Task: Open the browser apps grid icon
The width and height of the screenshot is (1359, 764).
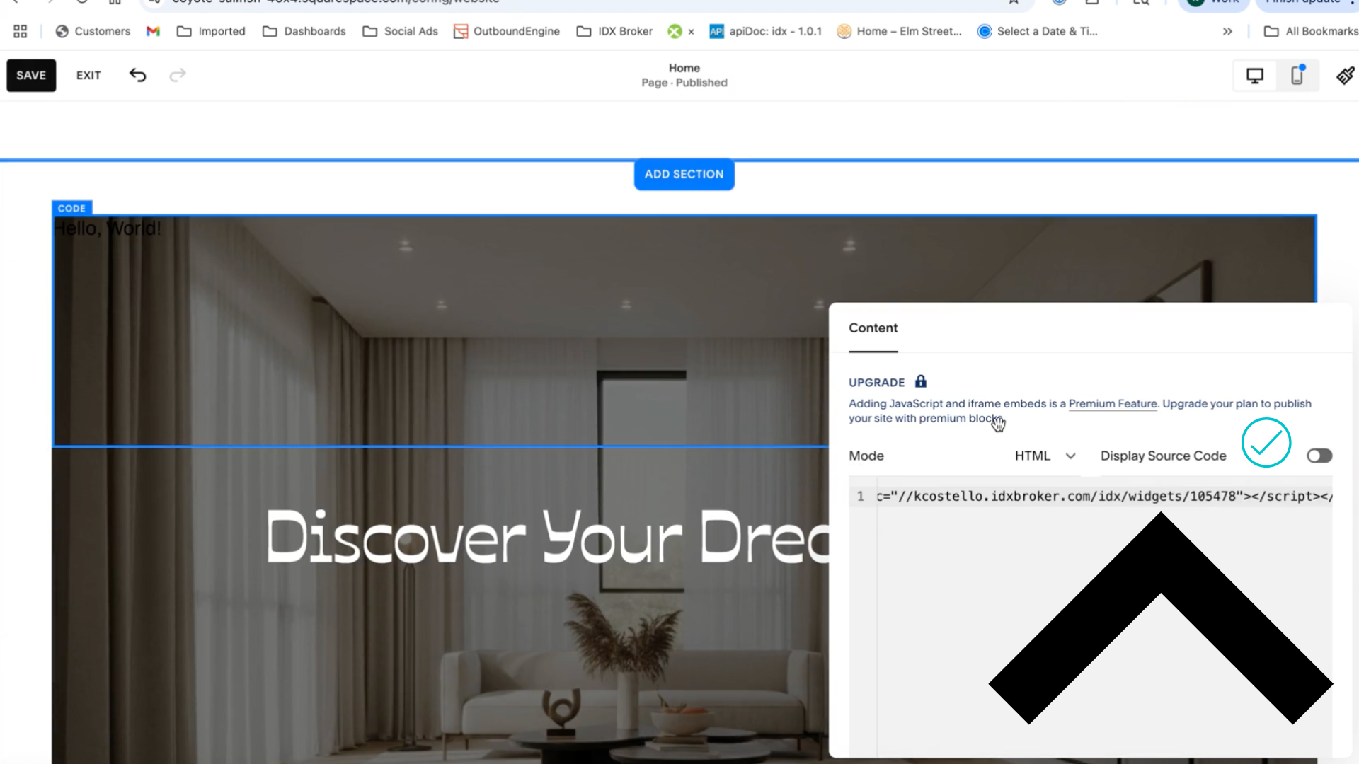Action: 20,31
